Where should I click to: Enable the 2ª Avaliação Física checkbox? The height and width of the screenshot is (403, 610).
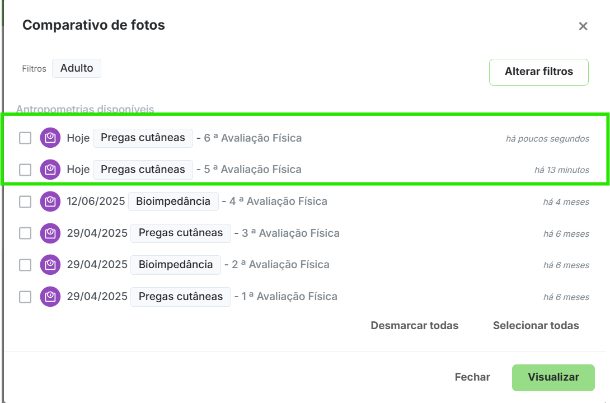click(x=25, y=265)
